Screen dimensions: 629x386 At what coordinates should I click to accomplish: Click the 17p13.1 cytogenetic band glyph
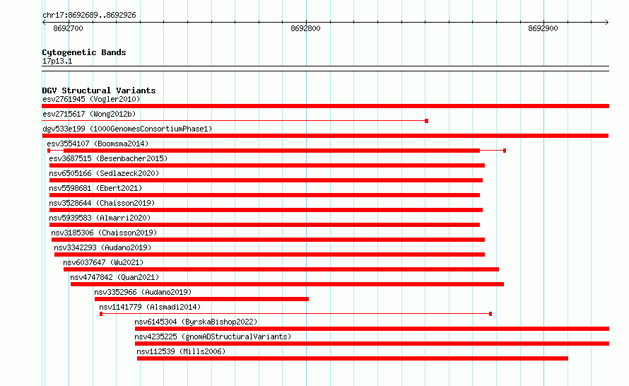tap(325, 69)
